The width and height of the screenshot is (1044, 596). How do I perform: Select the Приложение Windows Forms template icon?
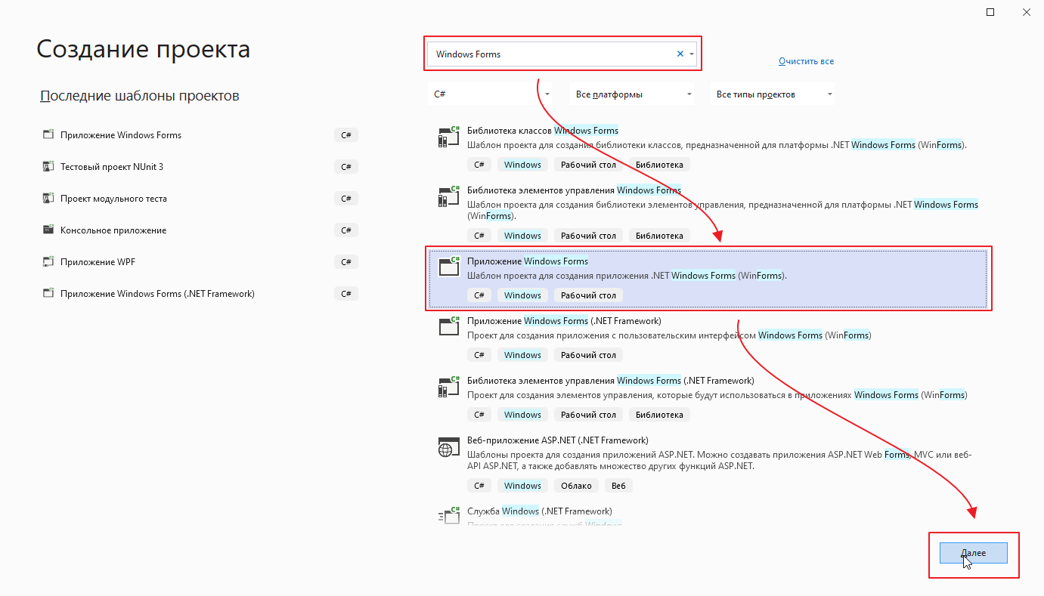[x=449, y=267]
